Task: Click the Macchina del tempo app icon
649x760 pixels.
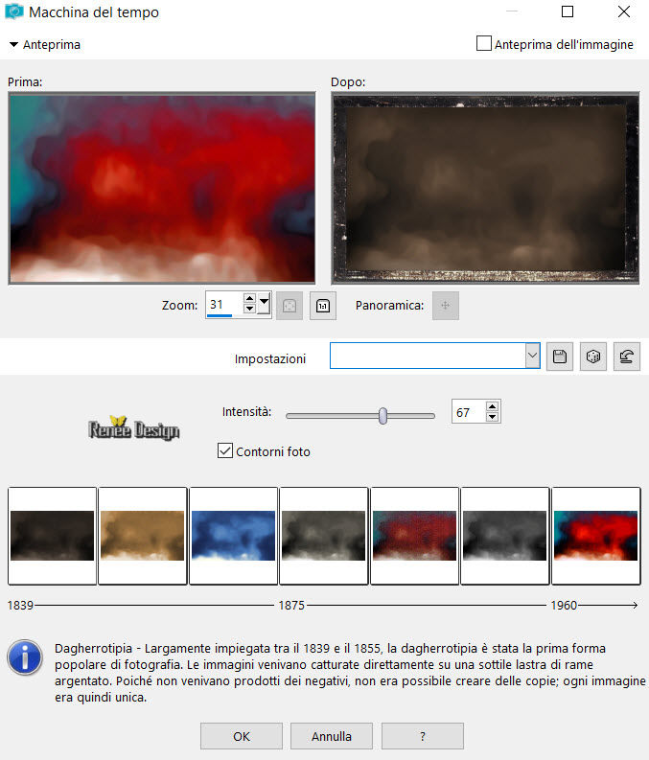Action: coord(14,12)
